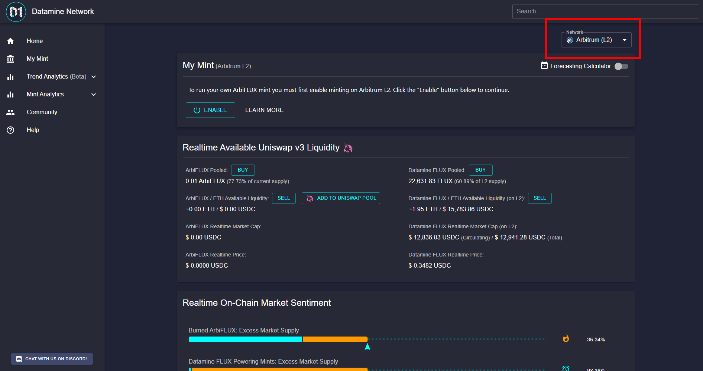Click the $ 0.0000 USDC ArbiFLUX price
Screen dimensions: 703x371
(207, 266)
